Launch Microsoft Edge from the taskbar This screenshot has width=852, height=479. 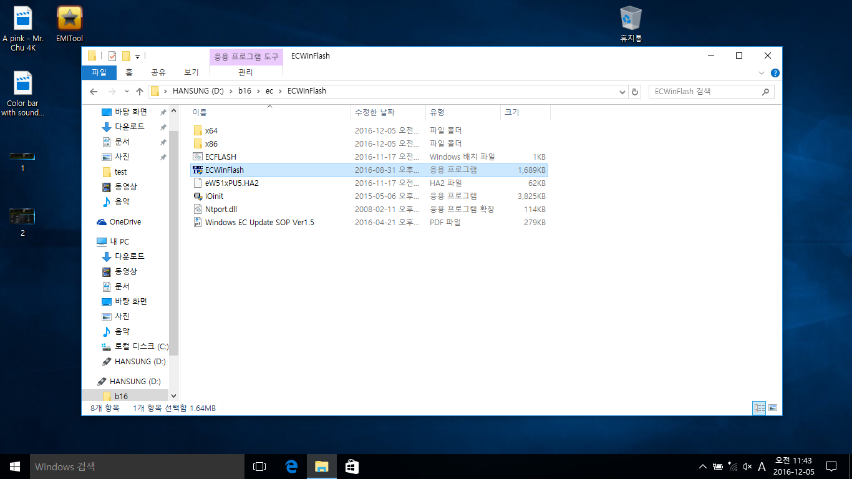(x=291, y=467)
